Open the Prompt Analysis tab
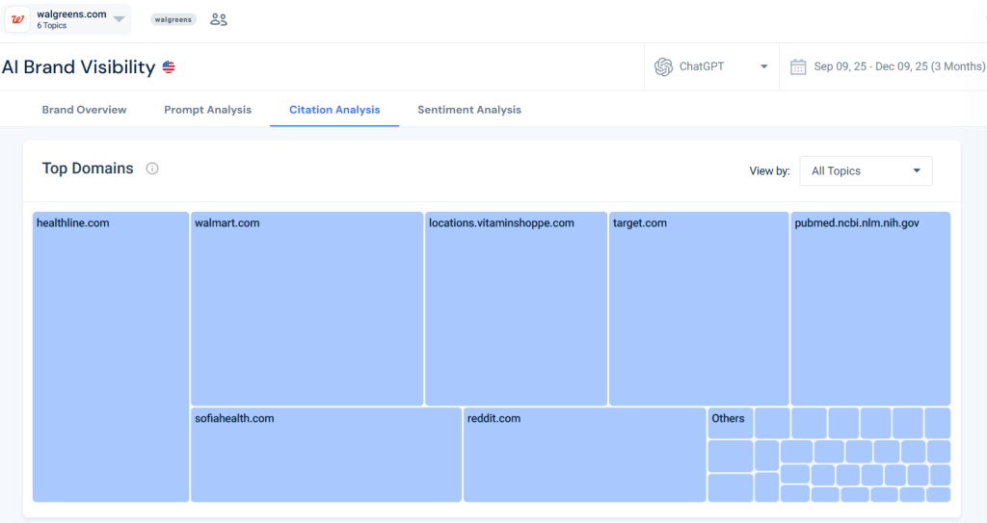987x523 pixels. point(207,110)
